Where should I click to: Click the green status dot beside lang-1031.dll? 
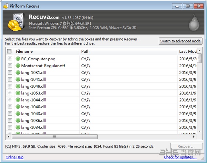point(18,72)
